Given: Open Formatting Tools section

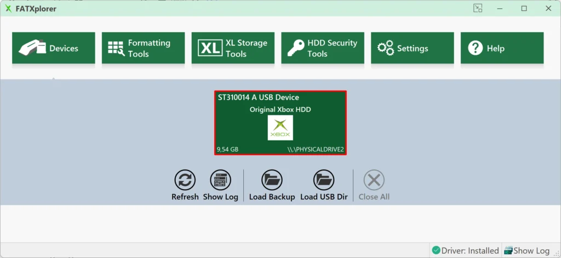Looking at the screenshot, I should [x=143, y=48].
